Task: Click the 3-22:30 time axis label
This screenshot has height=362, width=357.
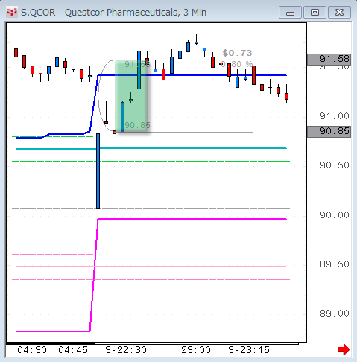Action: (x=126, y=350)
